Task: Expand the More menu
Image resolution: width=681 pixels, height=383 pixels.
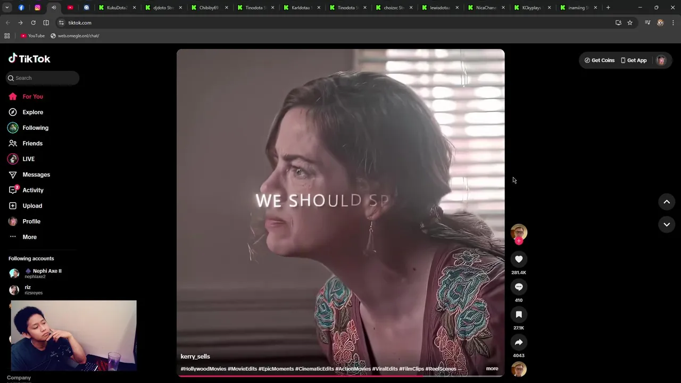Action: 29,237
